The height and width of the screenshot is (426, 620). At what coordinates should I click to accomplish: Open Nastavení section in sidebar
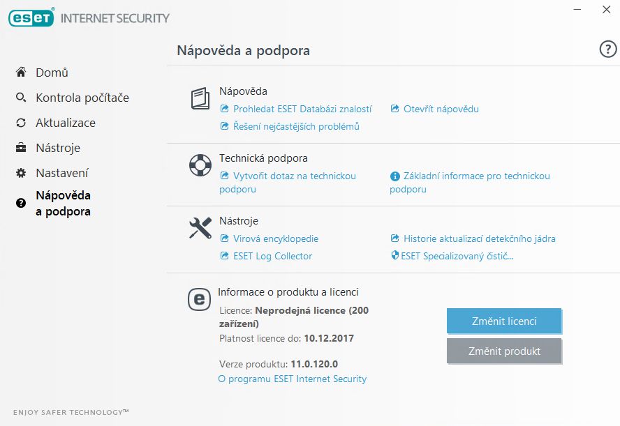[62, 173]
